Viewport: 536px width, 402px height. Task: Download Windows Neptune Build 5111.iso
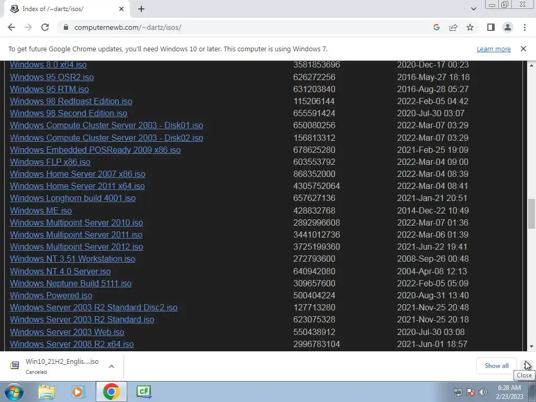tap(71, 283)
